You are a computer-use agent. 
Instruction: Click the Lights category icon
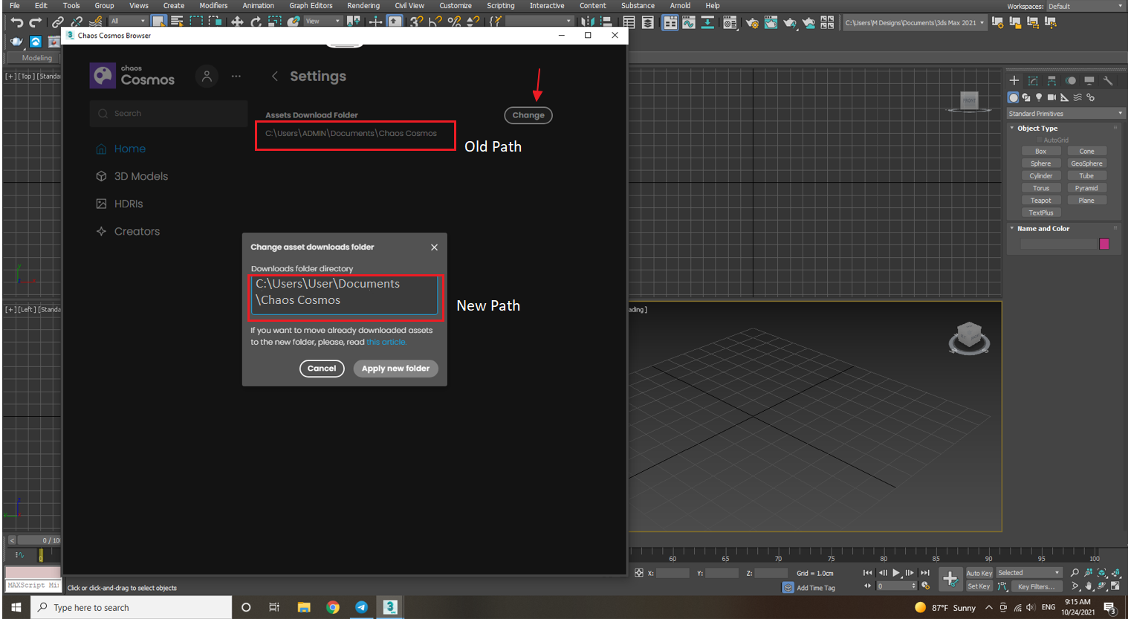pos(1039,97)
